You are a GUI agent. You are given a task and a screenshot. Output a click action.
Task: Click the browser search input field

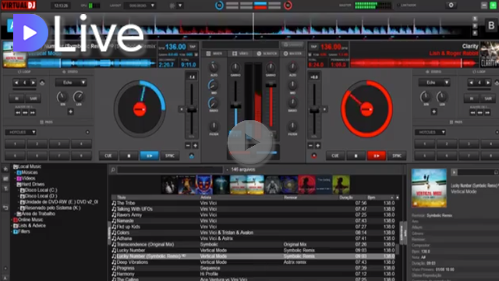(170, 170)
